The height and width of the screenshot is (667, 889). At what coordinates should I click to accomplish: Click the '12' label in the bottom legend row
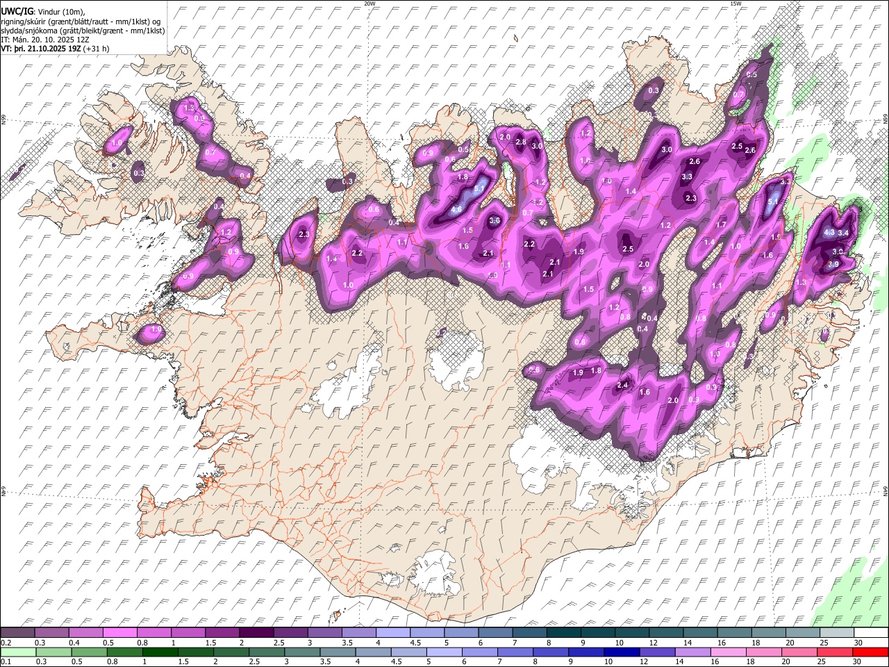pos(642,662)
